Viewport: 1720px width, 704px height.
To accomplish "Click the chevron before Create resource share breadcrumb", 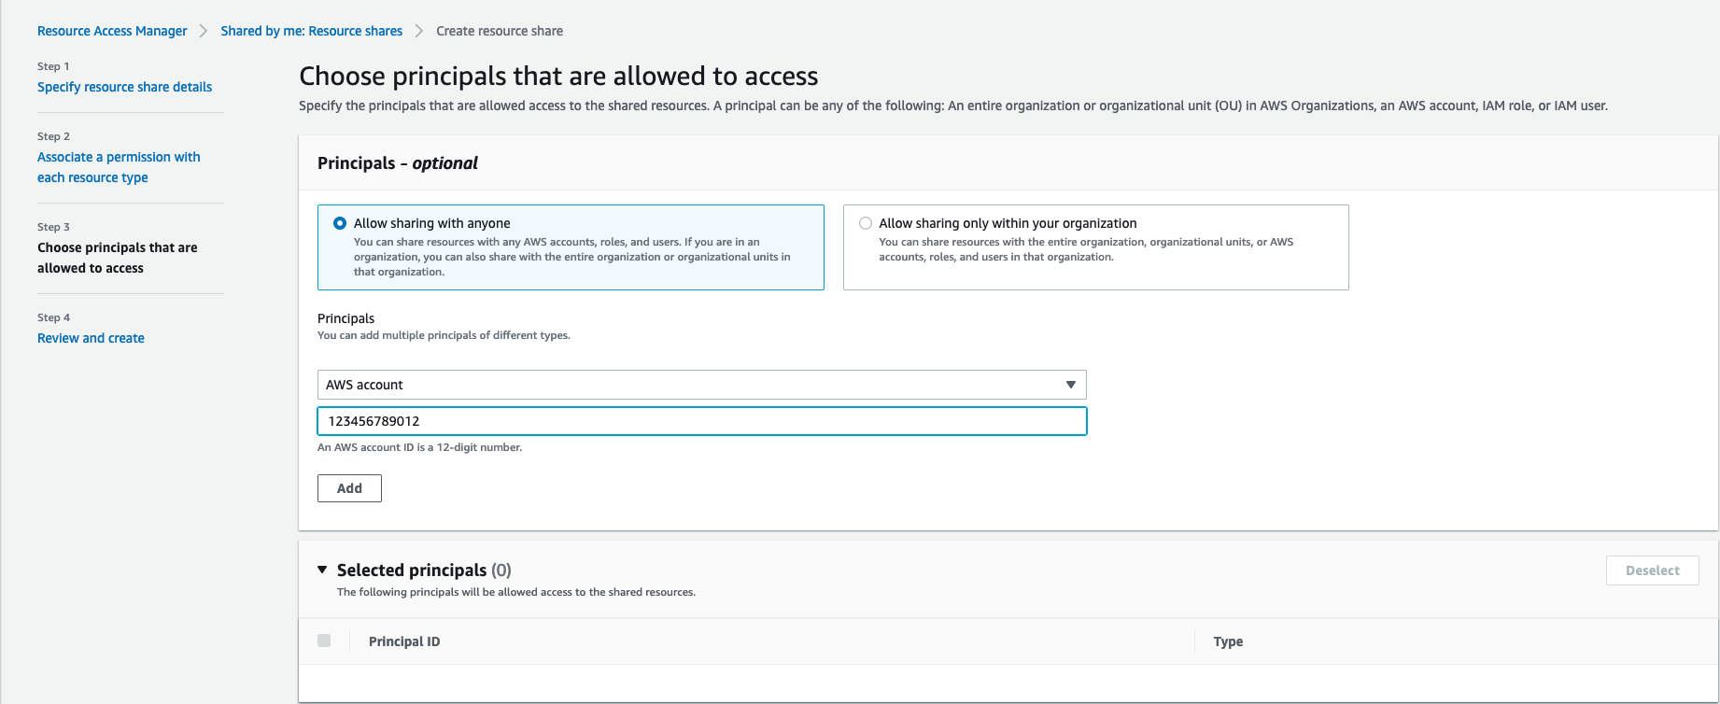I will (x=419, y=31).
